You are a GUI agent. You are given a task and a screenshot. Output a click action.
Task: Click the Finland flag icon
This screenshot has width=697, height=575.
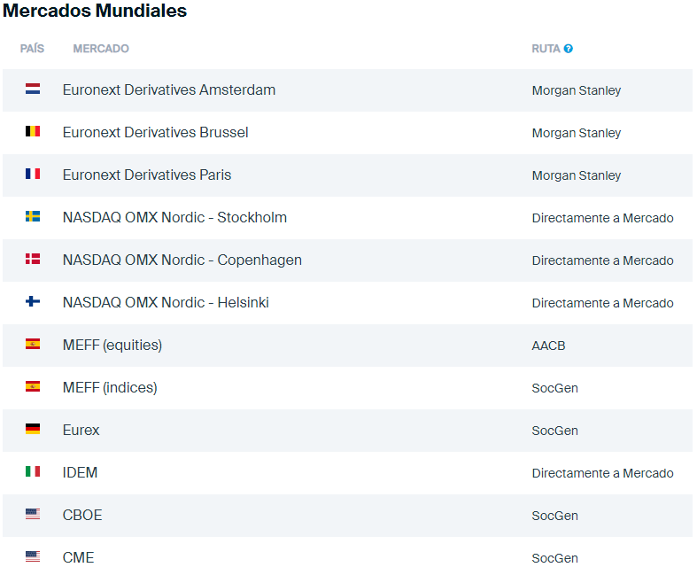tap(33, 302)
